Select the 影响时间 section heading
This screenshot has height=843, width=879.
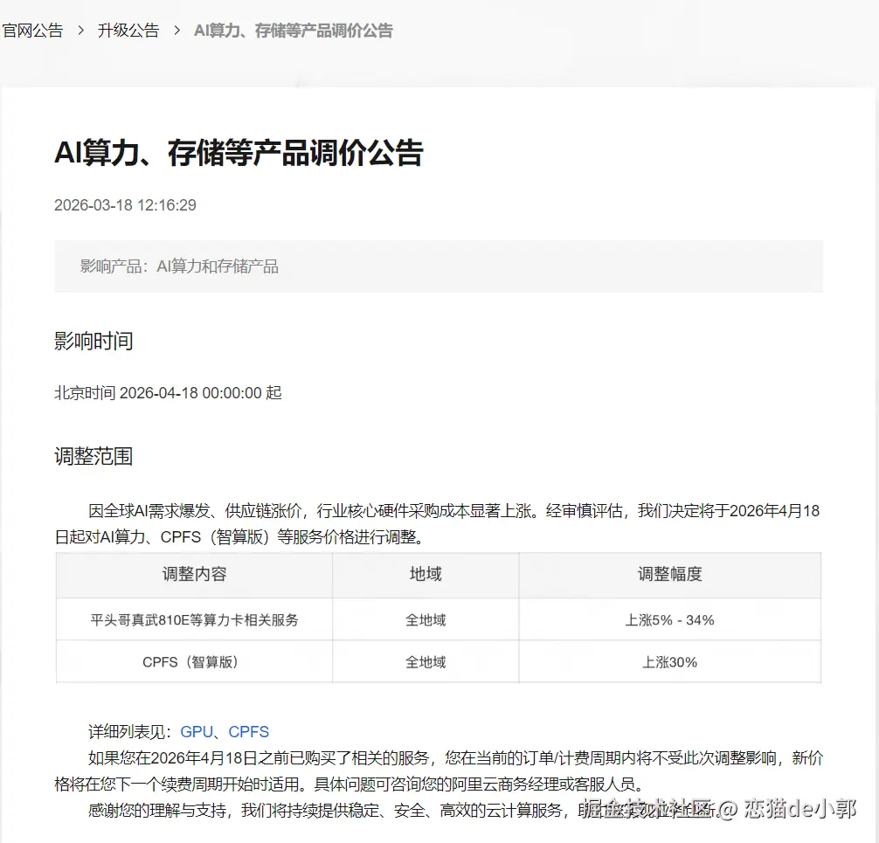coord(93,341)
